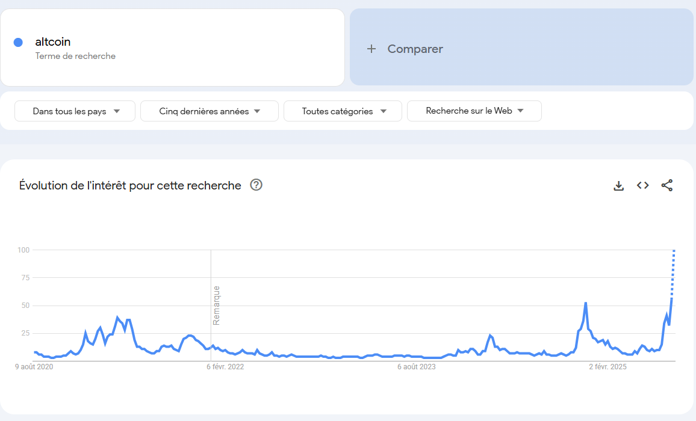This screenshot has height=421, width=696.
Task: Edit the altcoin search term
Action: [x=53, y=41]
